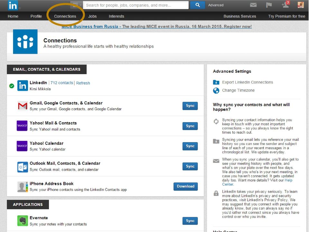Viewport: 309px width, 232px height.
Task: Open the Business Services menu
Action: (239, 16)
